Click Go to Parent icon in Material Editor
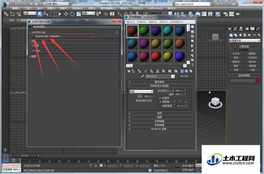 pos(186,71)
